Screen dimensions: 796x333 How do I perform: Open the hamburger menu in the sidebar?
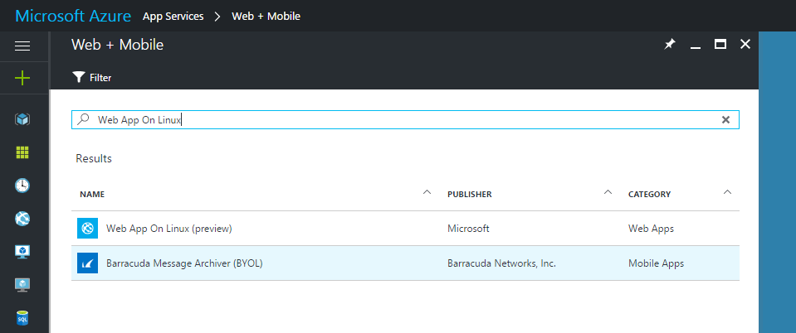[22, 46]
